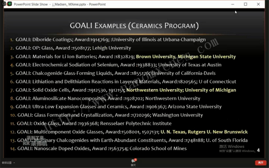
Task: Click the red leave (离开) button
Action: [x=261, y=163]
